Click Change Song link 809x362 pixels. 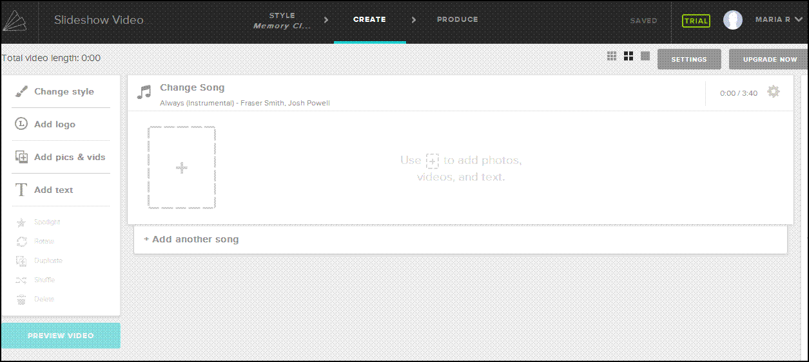[x=192, y=87]
